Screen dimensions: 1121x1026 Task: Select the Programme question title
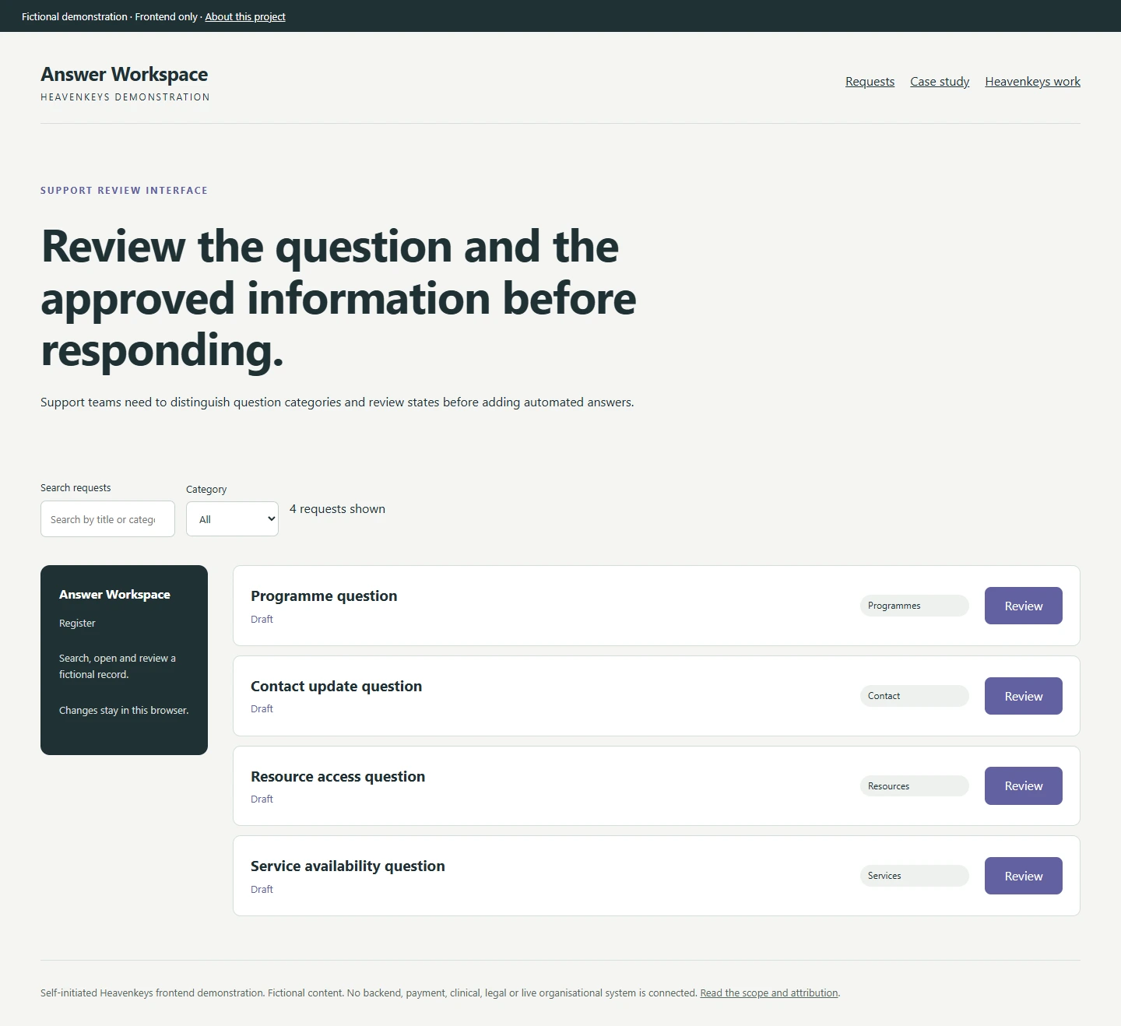pos(324,596)
